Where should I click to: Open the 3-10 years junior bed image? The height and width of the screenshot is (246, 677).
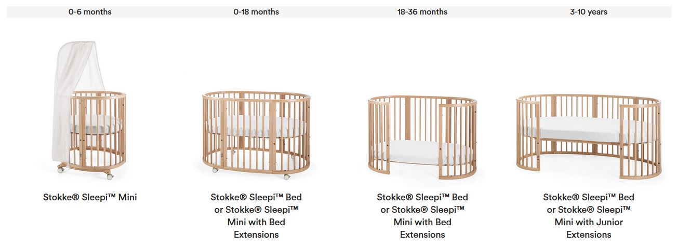click(589, 136)
